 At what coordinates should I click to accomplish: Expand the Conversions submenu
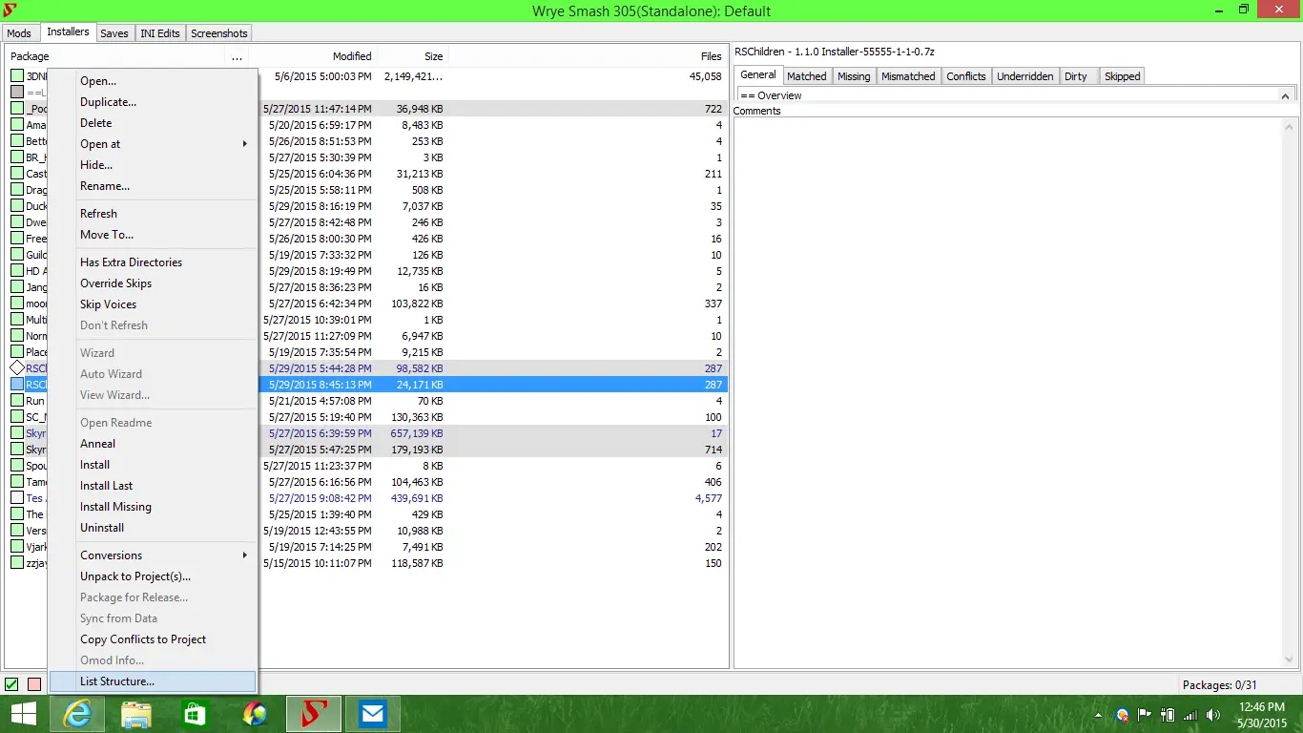coord(153,555)
